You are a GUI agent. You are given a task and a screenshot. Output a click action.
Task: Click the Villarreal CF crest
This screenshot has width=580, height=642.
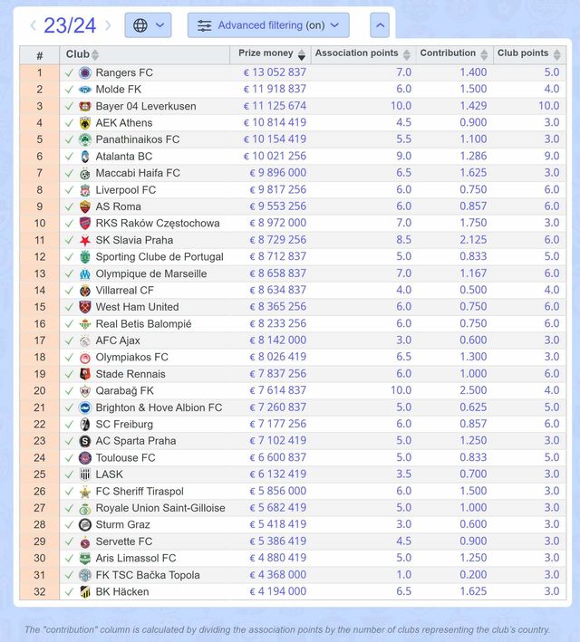85,291
